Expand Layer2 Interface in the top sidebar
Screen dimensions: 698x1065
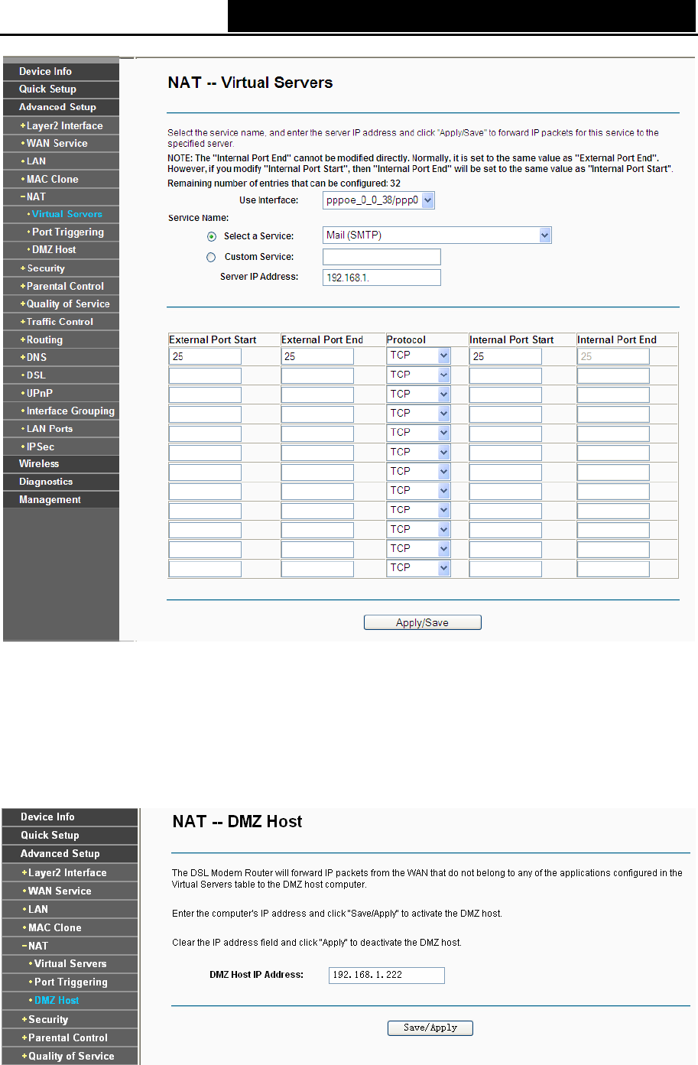64,125
